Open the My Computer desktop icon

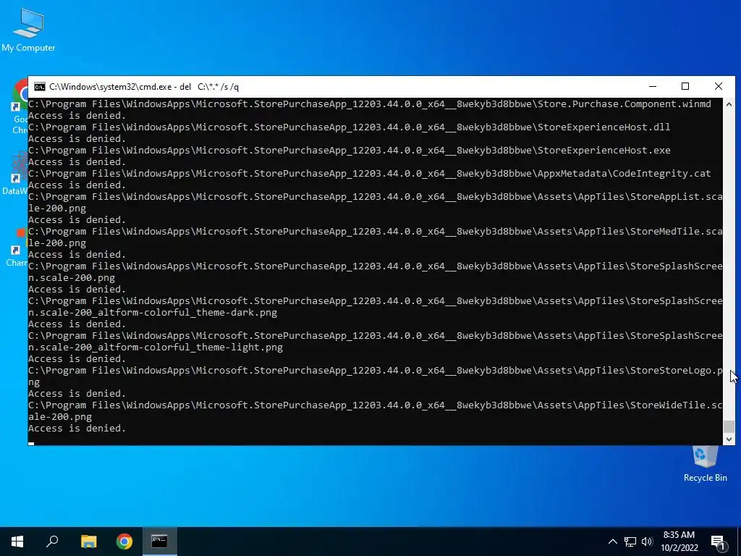pyautogui.click(x=28, y=30)
